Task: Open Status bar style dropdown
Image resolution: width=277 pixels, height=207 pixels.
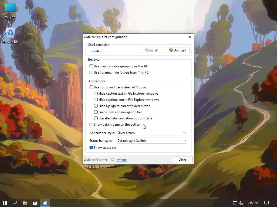Action: pyautogui.click(x=151, y=141)
